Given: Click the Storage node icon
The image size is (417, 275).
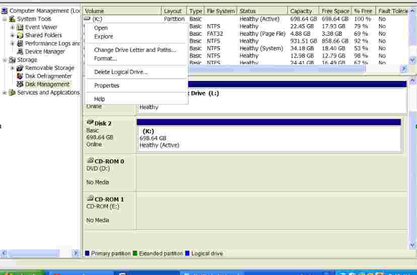Looking at the screenshot, I should pos(12,60).
